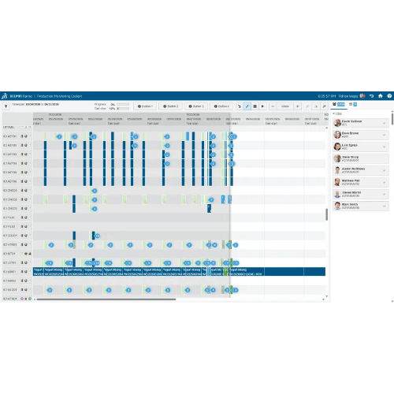Click the play arrow toolbar icon
The image size is (394, 394).
[x=262, y=106]
